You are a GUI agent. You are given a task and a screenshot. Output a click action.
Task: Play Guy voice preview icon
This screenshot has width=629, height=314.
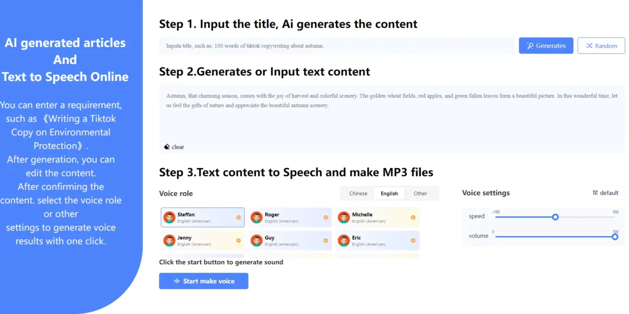point(326,241)
